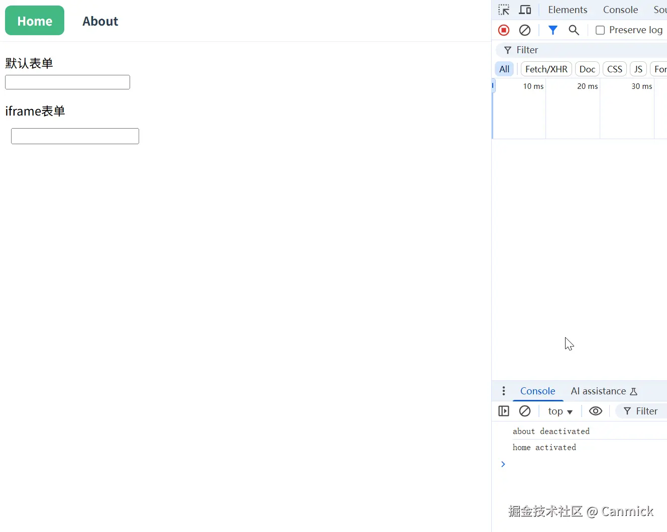Select the CSS filter chip
Image resolution: width=667 pixels, height=532 pixels.
(614, 69)
